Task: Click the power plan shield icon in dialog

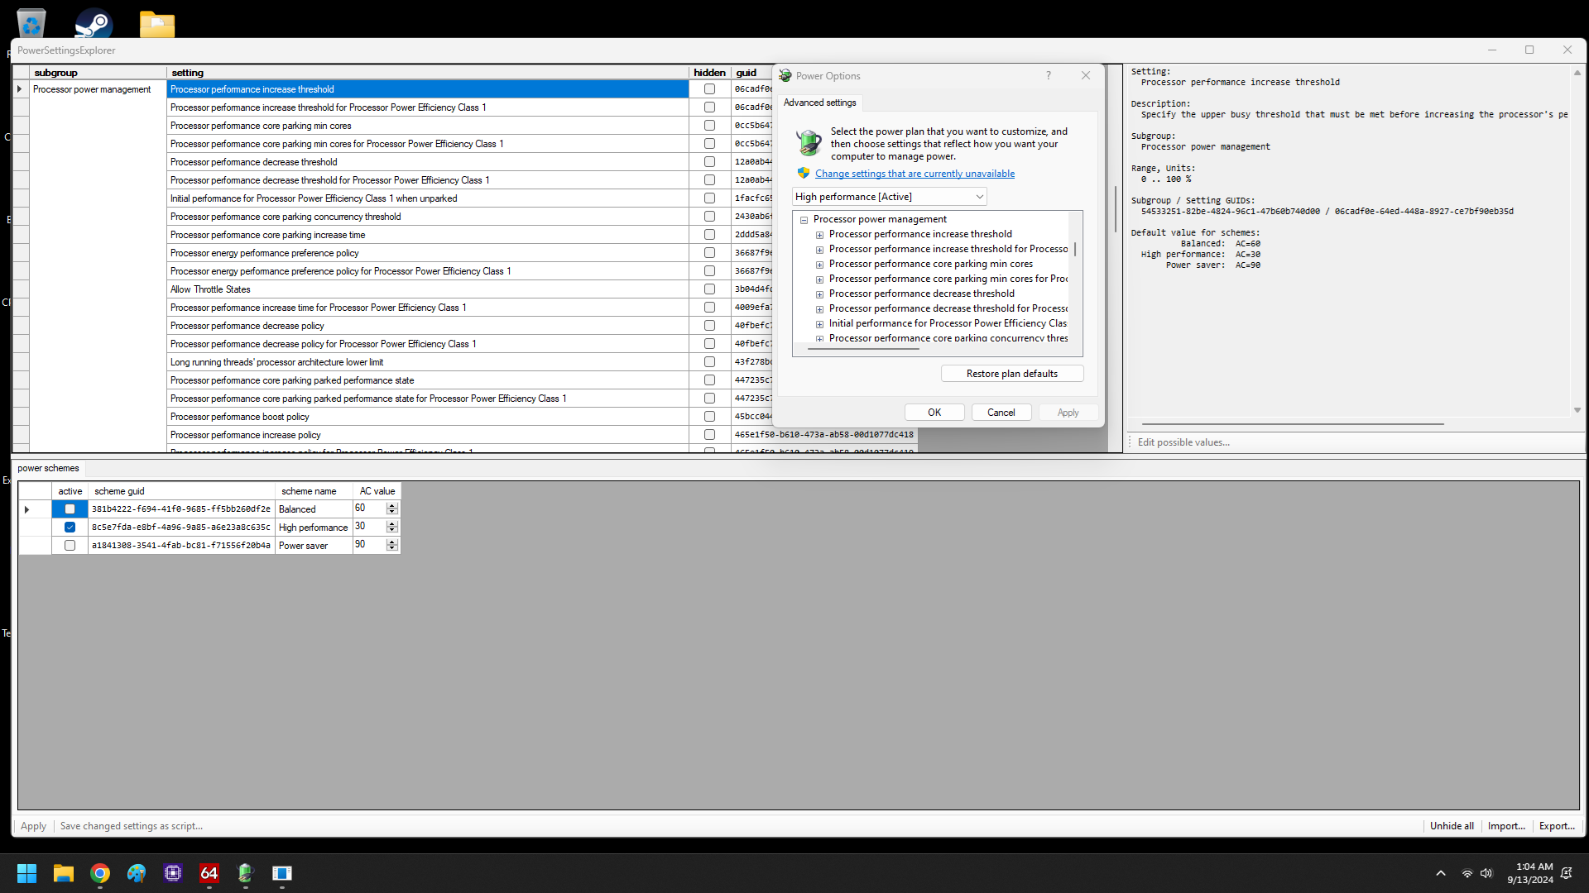Action: [804, 174]
